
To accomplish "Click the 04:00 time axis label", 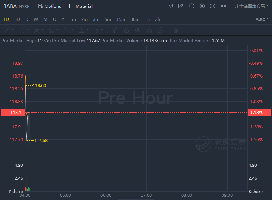I will point(25,195).
